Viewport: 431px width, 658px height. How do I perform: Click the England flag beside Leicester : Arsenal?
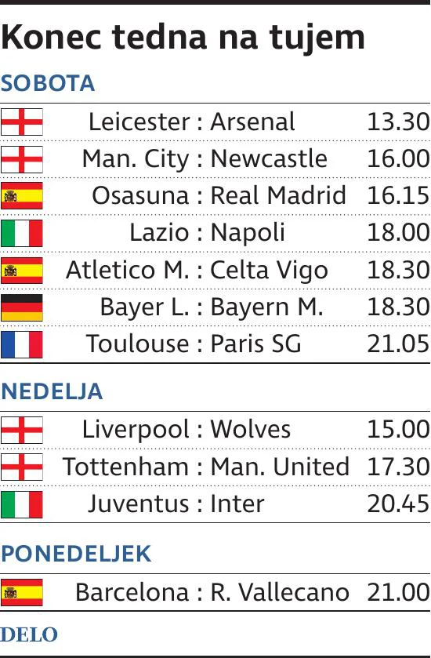tap(22, 122)
